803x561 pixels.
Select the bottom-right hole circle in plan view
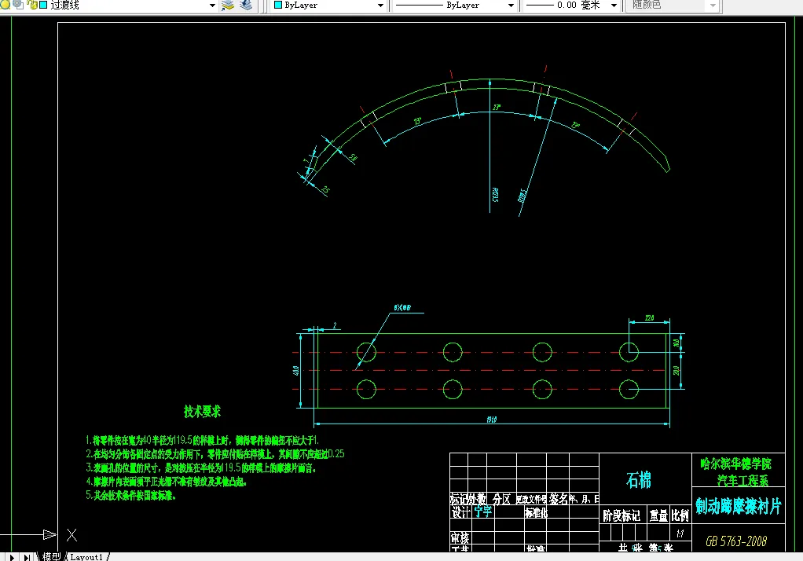pyautogui.click(x=629, y=390)
